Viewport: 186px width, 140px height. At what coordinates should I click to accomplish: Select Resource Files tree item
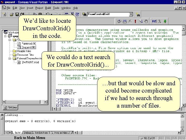tap(25, 55)
